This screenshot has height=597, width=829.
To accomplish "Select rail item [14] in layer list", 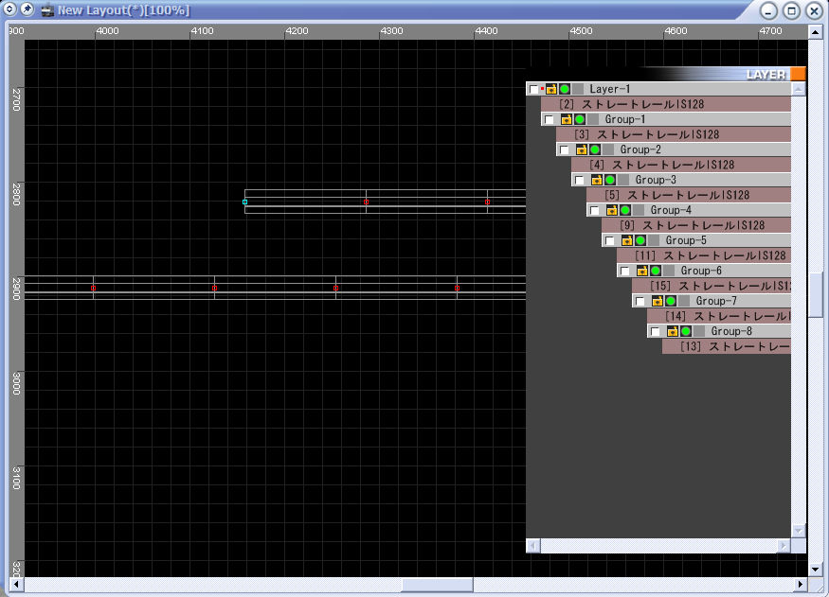I will tap(719, 316).
